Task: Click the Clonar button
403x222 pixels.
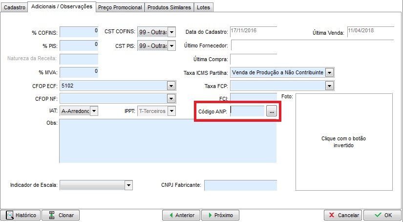Action: pos(61,215)
